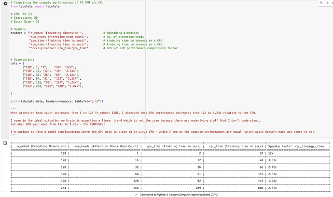Select the gpu_time column header in output
Screen dimensions: 333x197
(x=174, y=146)
